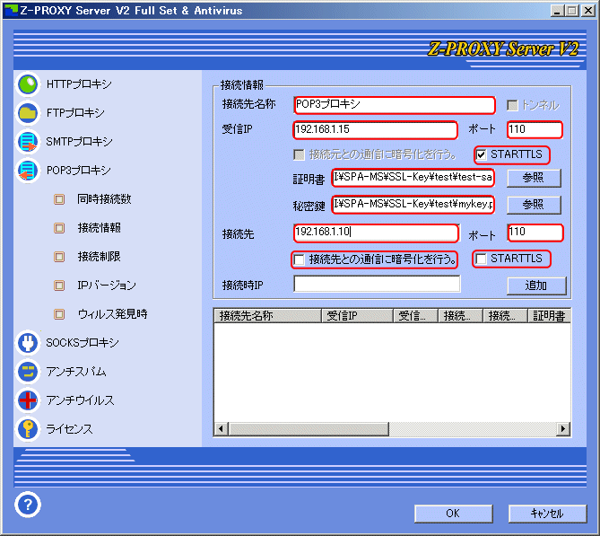Enable 接続先との通信に暗号化を行う checkbox
This screenshot has width=600, height=536.
(x=299, y=259)
